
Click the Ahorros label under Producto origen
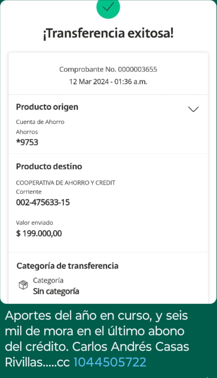(x=27, y=132)
